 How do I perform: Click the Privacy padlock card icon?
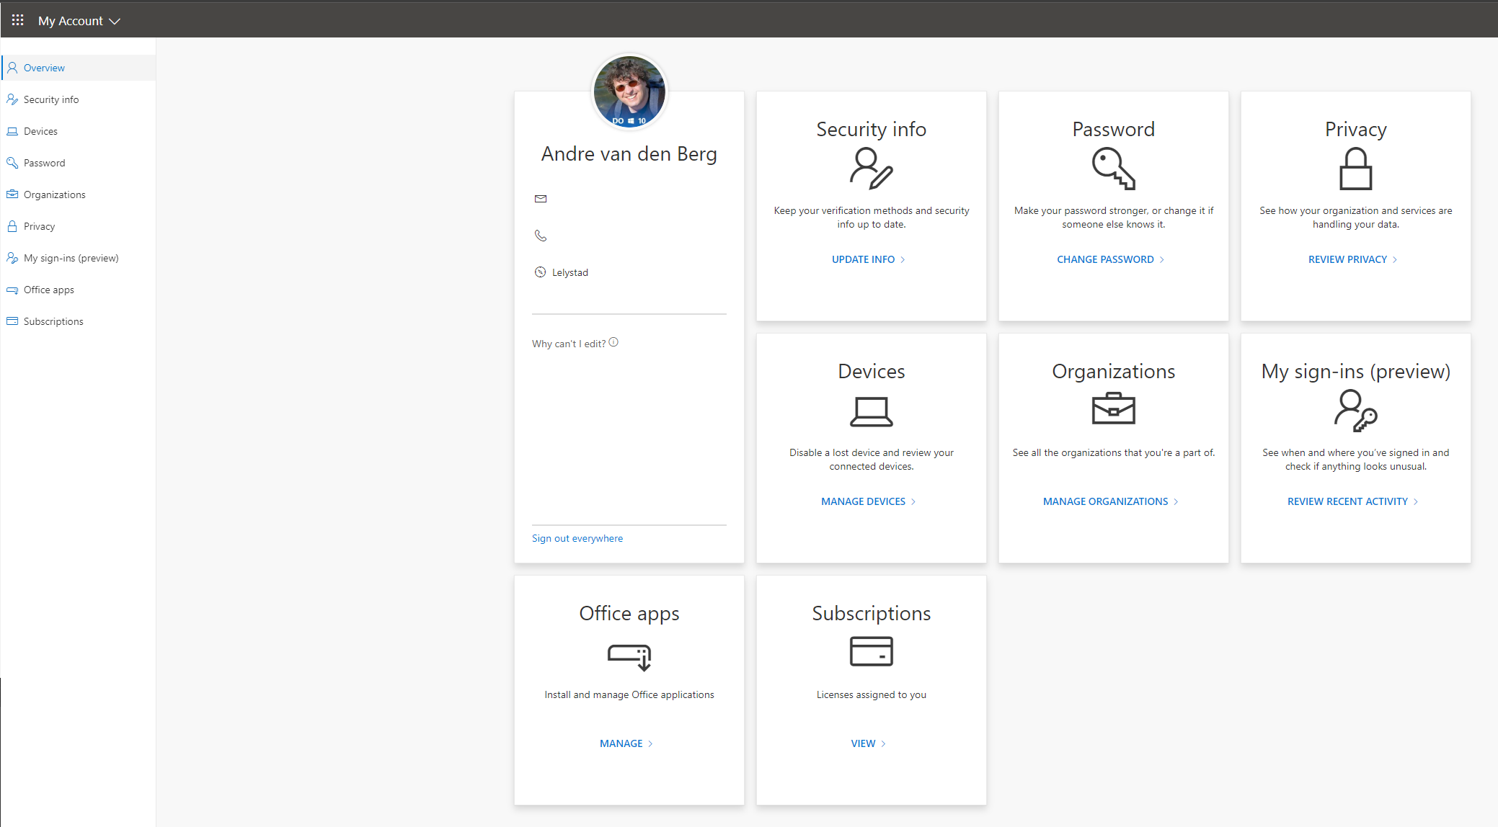pos(1355,169)
